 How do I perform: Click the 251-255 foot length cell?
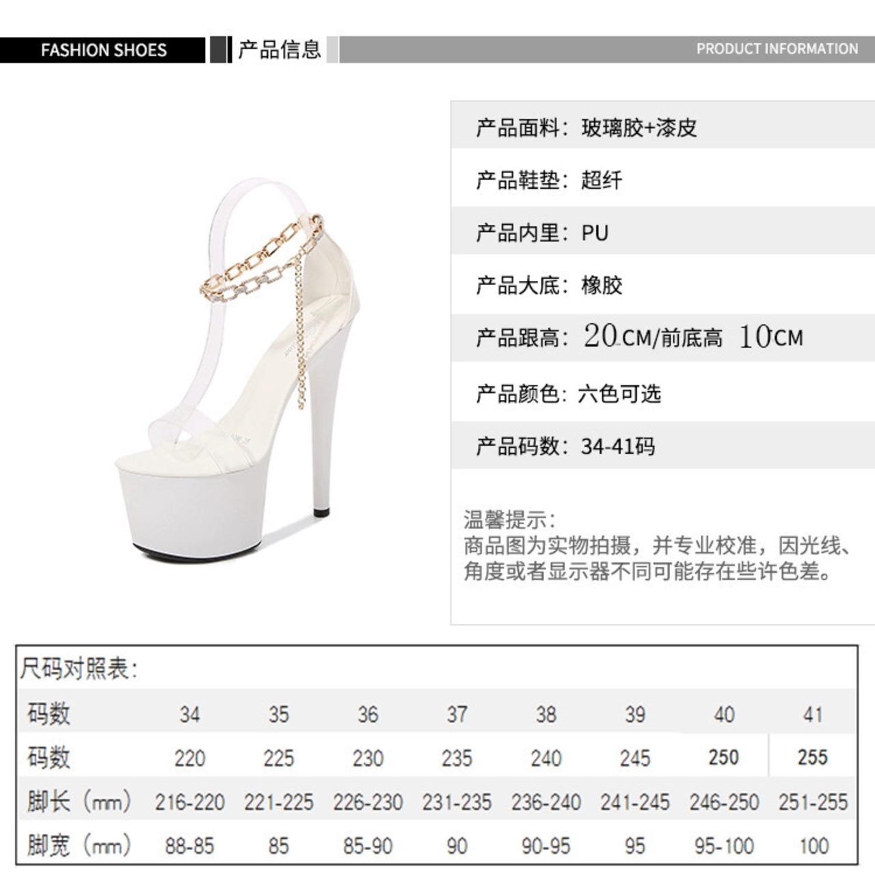coord(813,802)
